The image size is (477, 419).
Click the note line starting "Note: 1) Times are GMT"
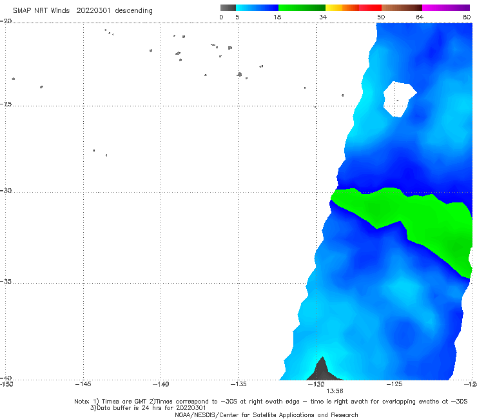coord(271,402)
